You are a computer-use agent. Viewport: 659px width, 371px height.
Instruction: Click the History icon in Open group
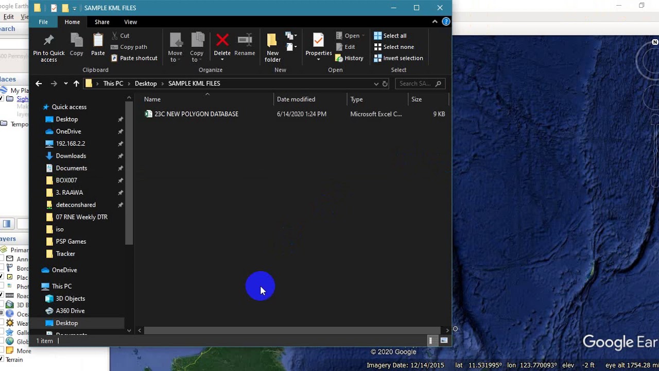pyautogui.click(x=339, y=58)
